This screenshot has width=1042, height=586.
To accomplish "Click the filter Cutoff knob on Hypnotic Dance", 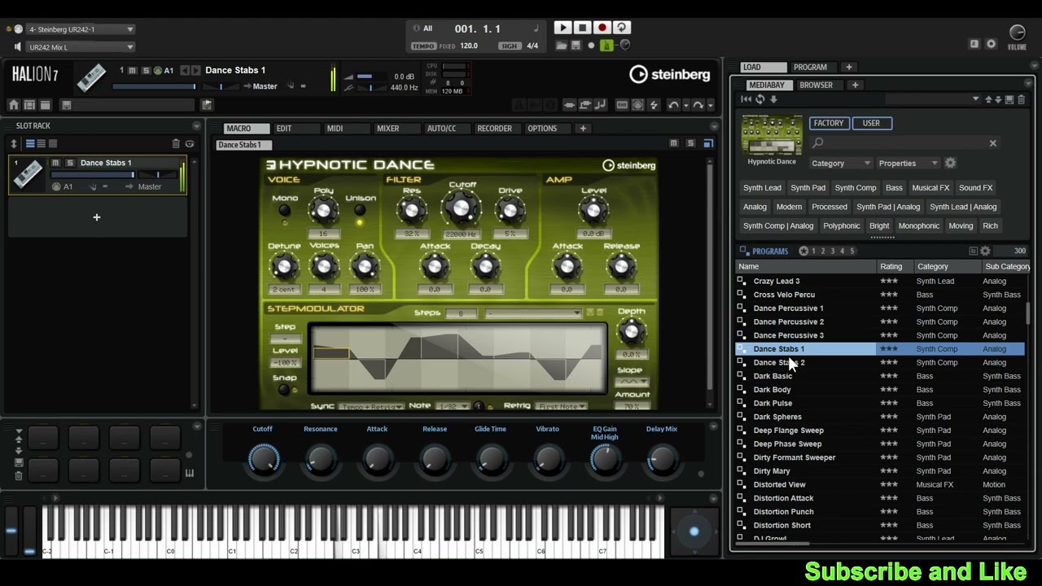I will click(462, 208).
